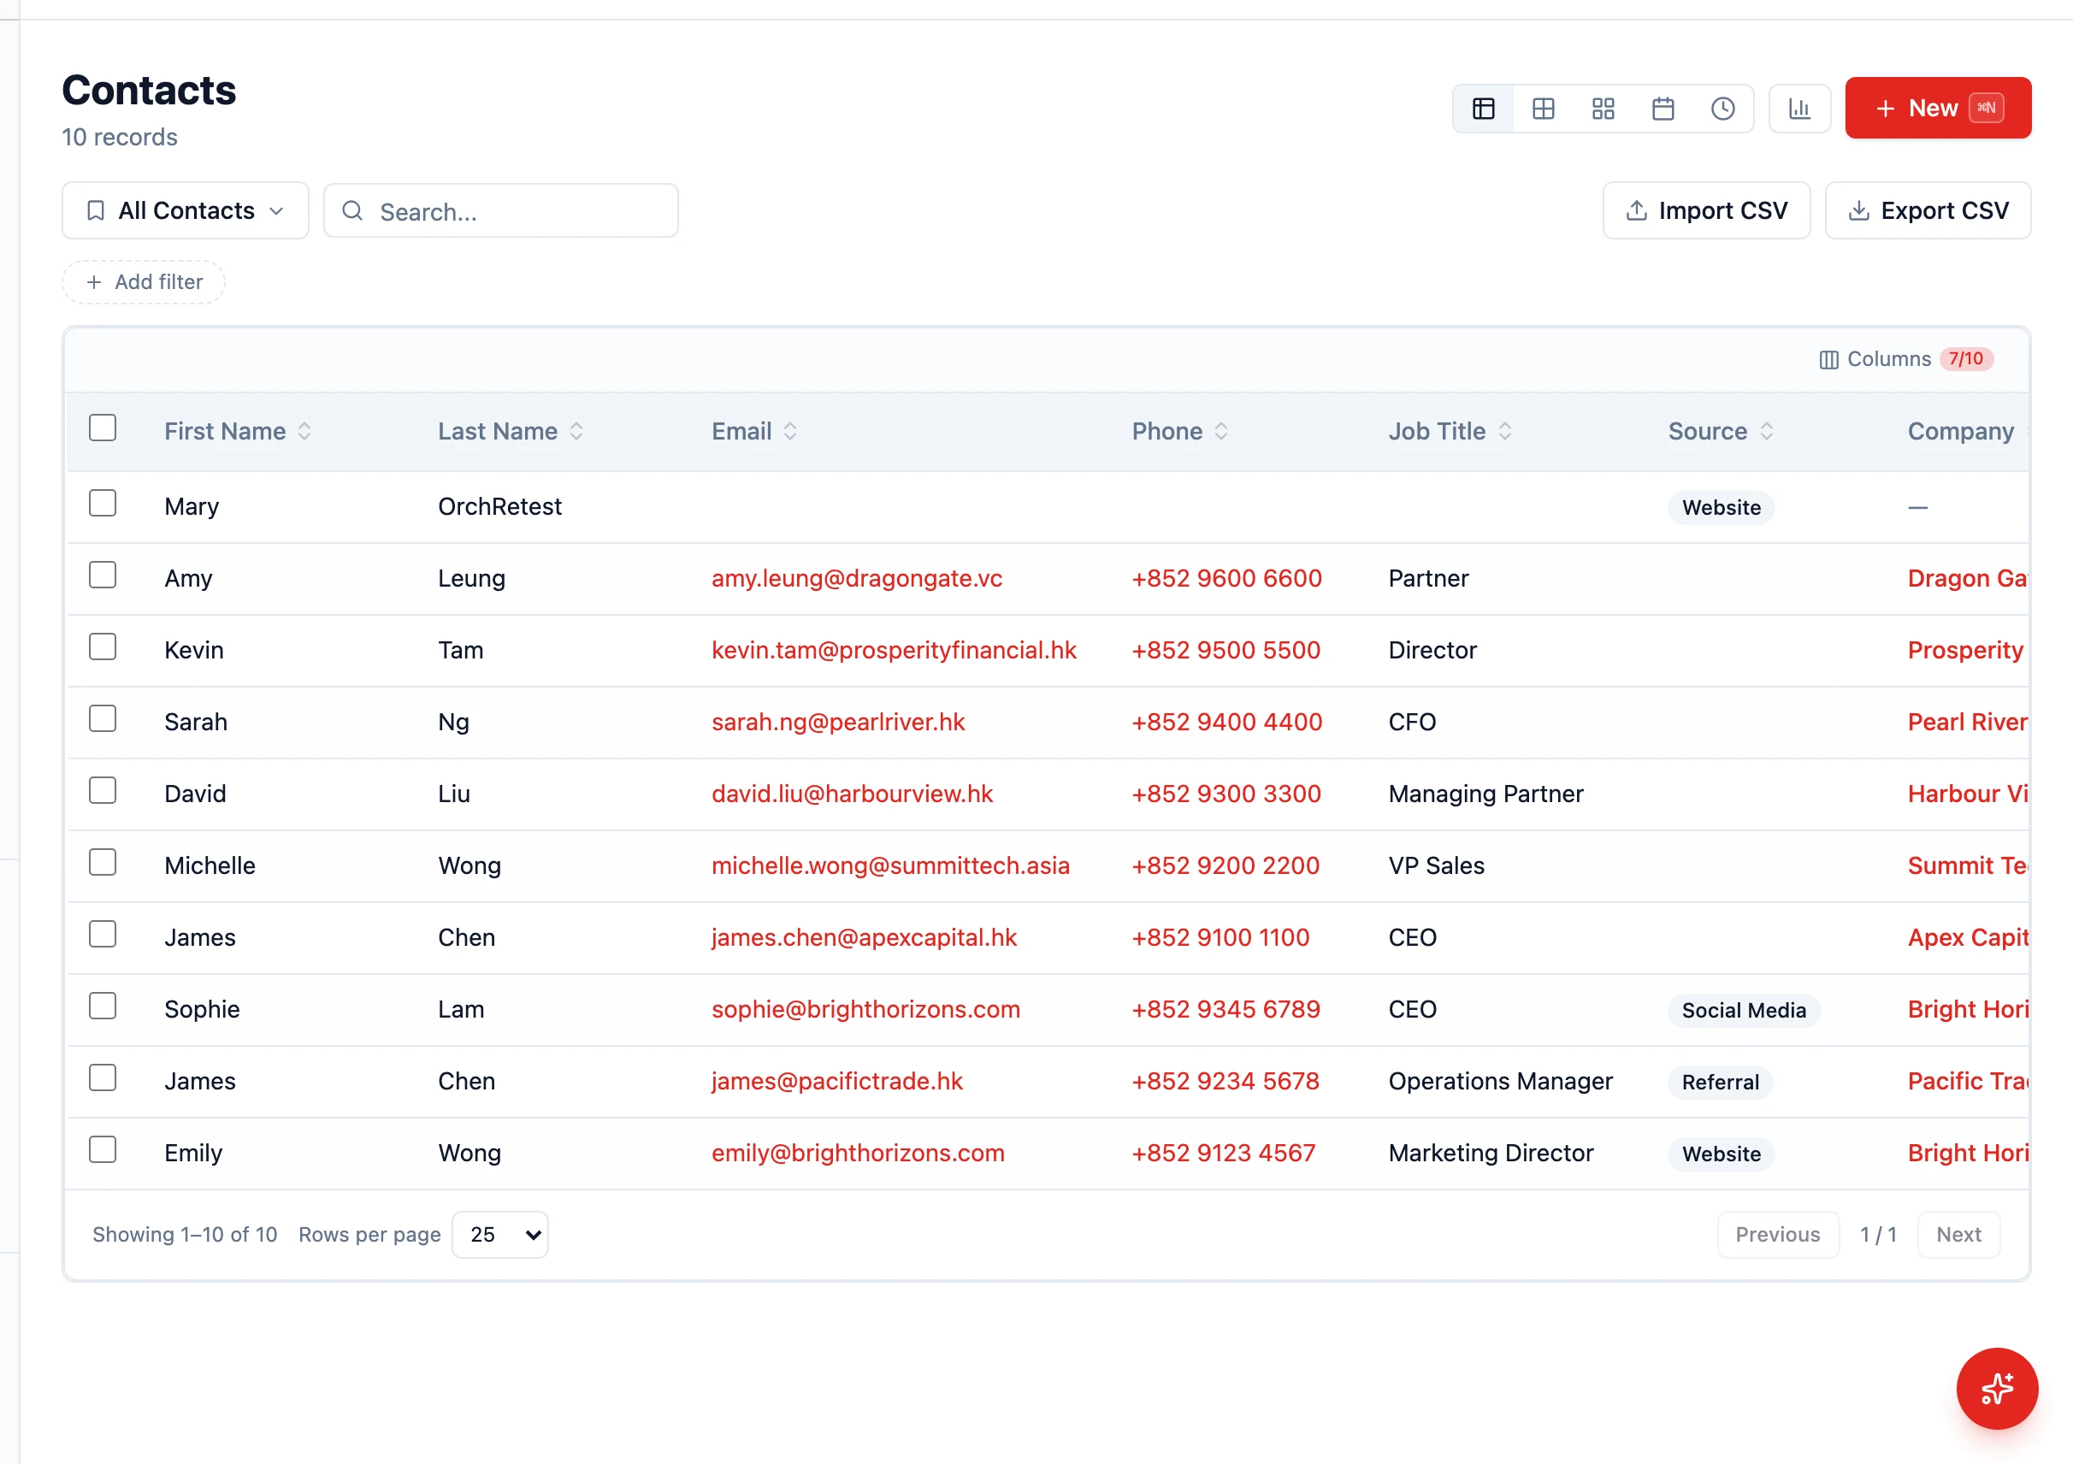
Task: Call phone number +852 9345 6789
Action: (x=1225, y=1009)
